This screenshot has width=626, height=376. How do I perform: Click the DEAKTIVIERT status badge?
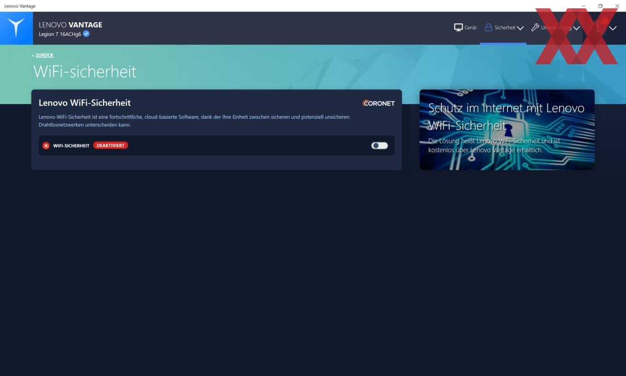point(110,145)
